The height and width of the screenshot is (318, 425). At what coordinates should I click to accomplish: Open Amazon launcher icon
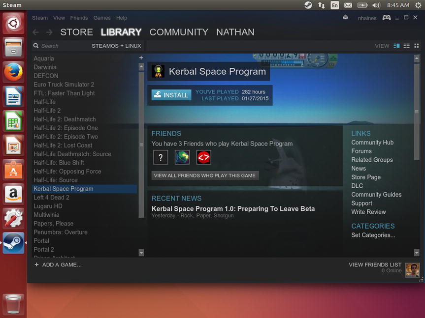(x=13, y=194)
